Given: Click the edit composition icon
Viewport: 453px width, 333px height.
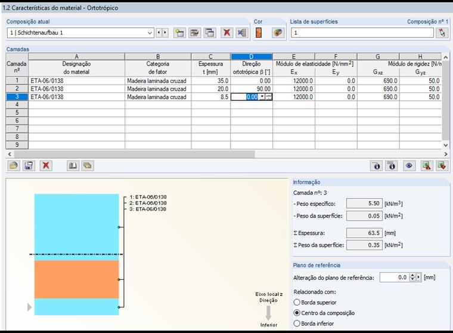Looking at the screenshot, I should [x=195, y=33].
